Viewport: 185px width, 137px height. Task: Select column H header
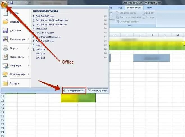point(115,35)
